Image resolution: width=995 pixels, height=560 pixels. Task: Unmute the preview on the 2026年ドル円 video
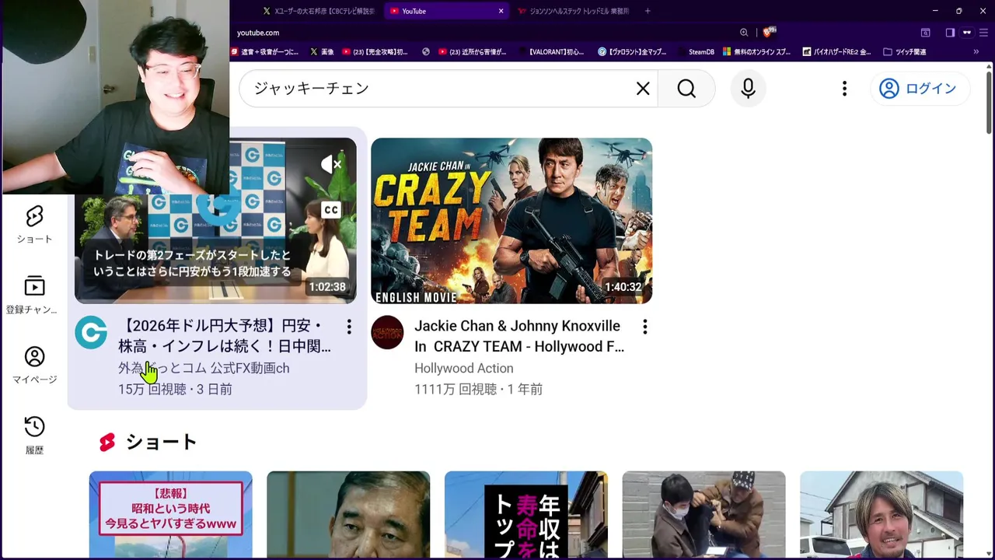pos(332,164)
